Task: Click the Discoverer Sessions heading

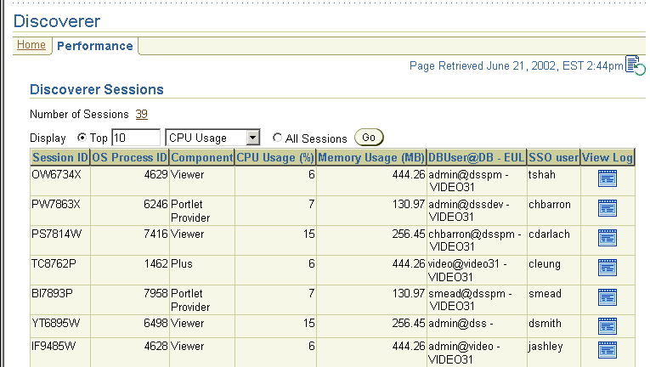Action: 97,89
